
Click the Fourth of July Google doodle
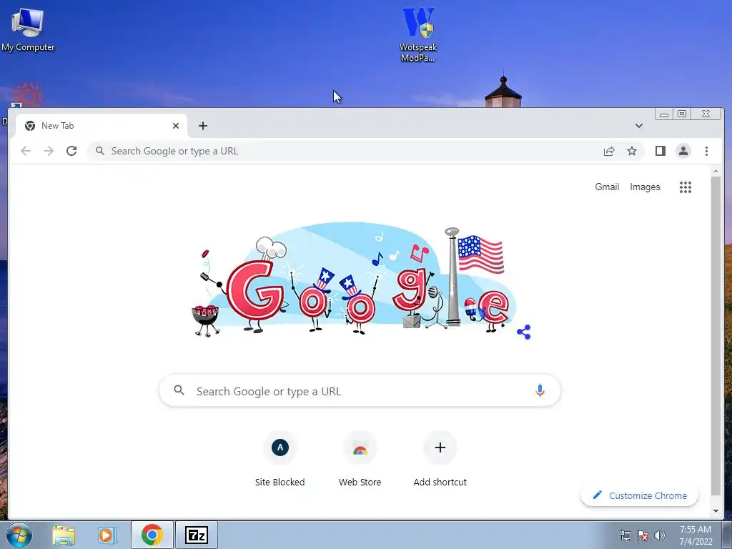(x=354, y=280)
